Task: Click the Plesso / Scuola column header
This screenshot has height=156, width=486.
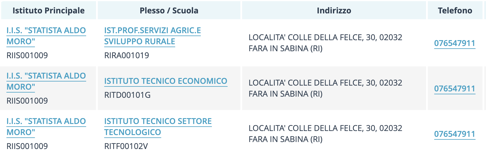Action: click(x=169, y=10)
